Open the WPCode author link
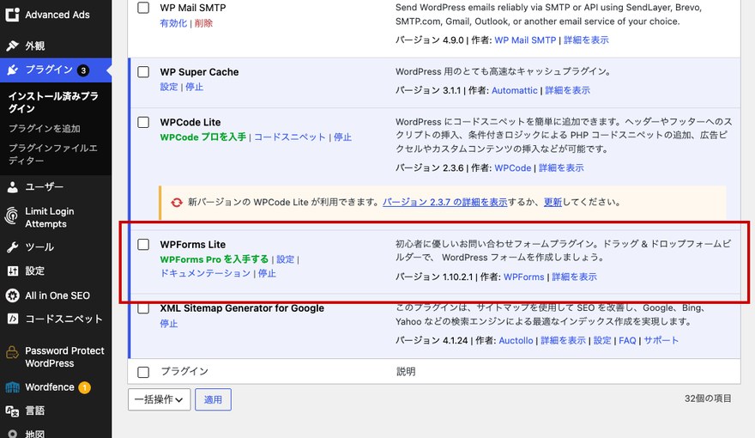755x438 pixels. point(513,167)
